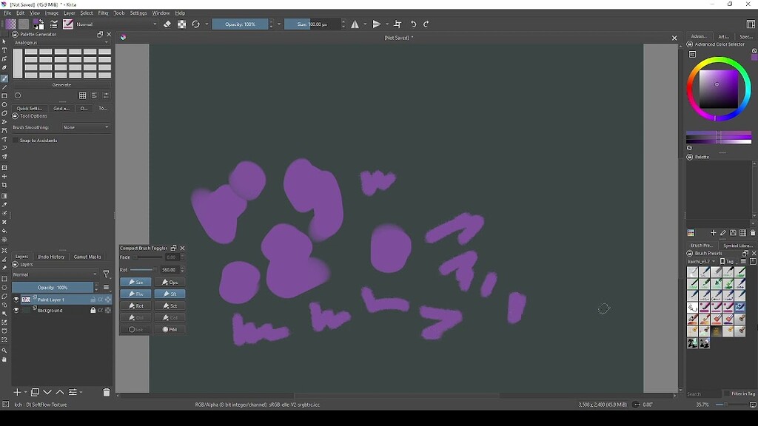Duplicate layer using the Layers panel icon
Viewport: 758px width, 426px height.
tap(35, 393)
